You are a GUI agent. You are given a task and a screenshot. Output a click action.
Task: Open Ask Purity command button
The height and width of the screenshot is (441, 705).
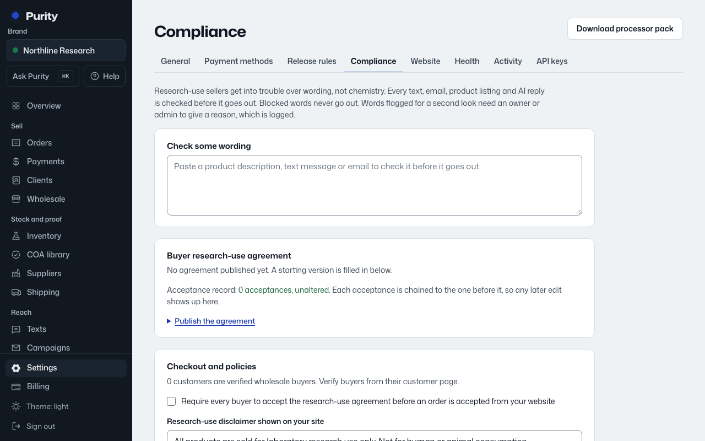coord(43,76)
